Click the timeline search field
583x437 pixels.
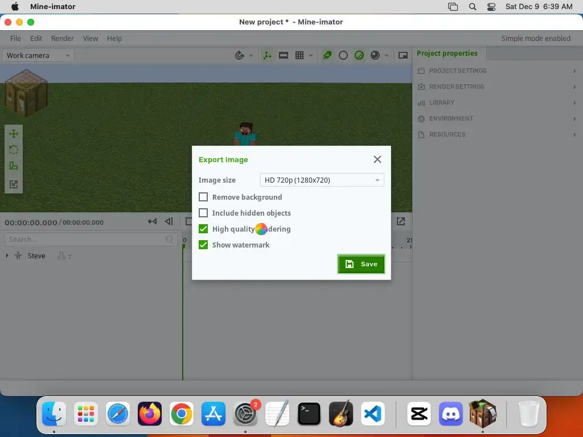(91, 240)
